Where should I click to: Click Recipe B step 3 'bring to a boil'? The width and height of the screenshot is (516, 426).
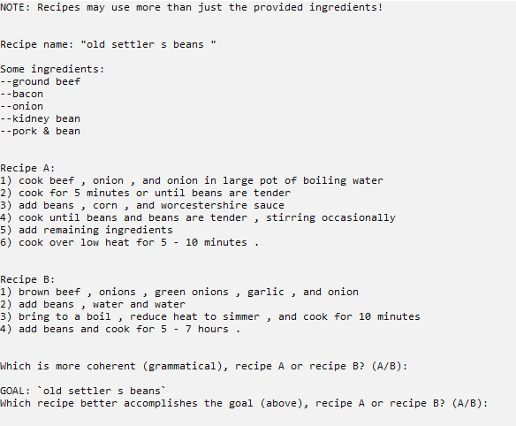point(210,316)
